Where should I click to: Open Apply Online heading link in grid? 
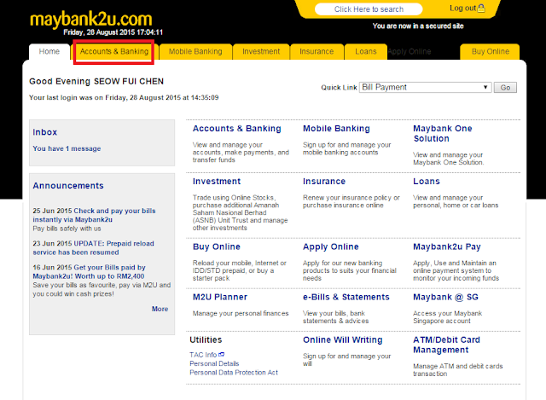click(331, 246)
